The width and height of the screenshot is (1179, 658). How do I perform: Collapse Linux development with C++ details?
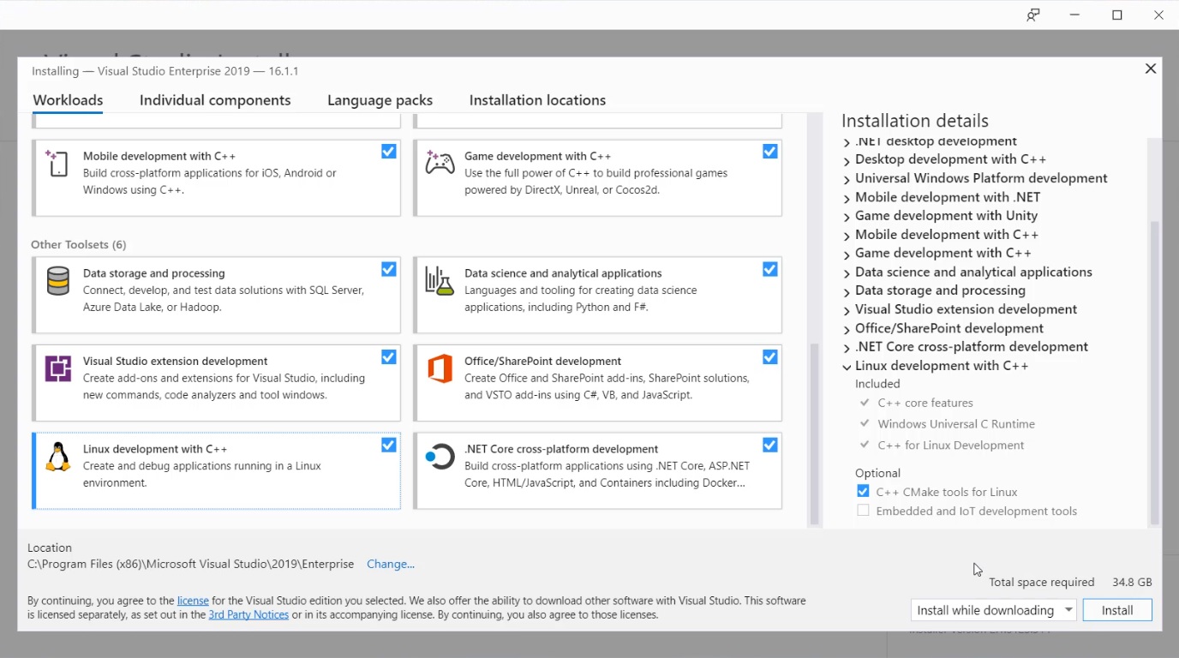point(847,367)
